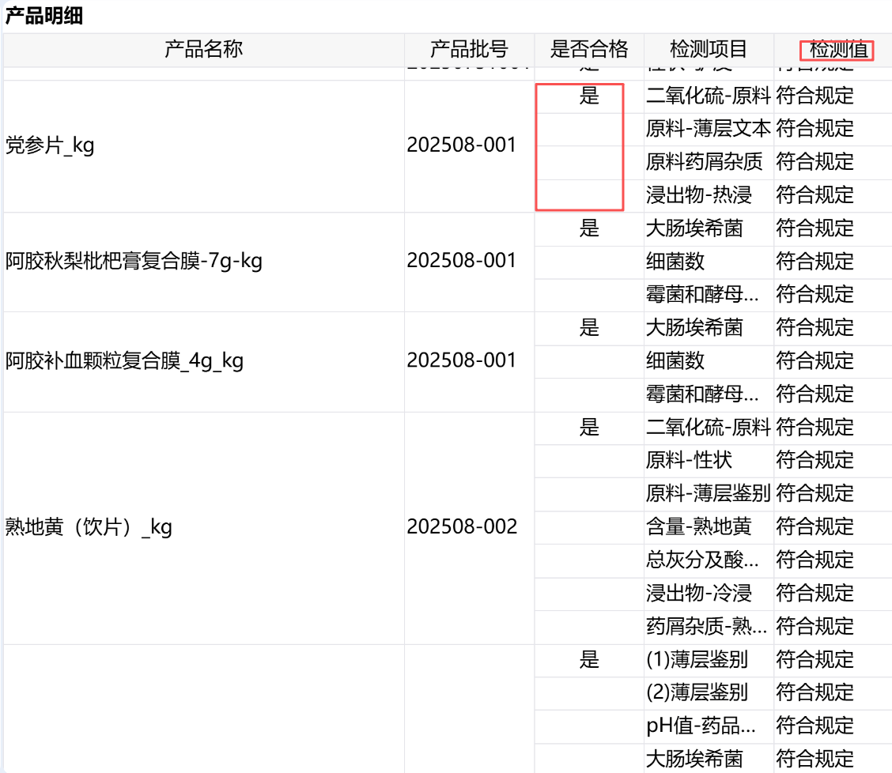Click the 浸出物-冷浸 test item

(x=698, y=593)
